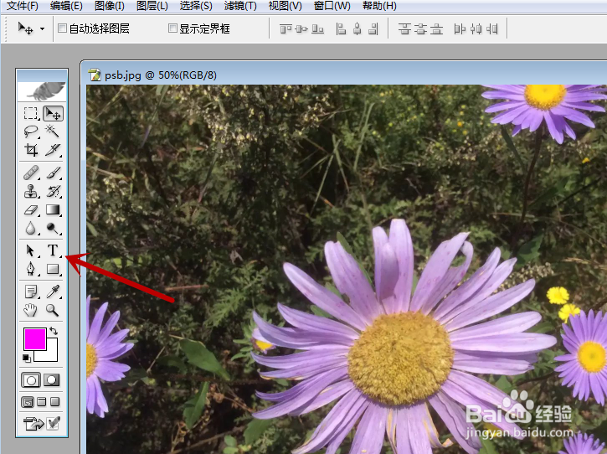This screenshot has width=607, height=454.
Task: Select the Hand tool
Action: point(30,310)
